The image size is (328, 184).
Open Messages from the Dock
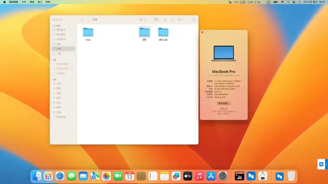click(x=71, y=176)
